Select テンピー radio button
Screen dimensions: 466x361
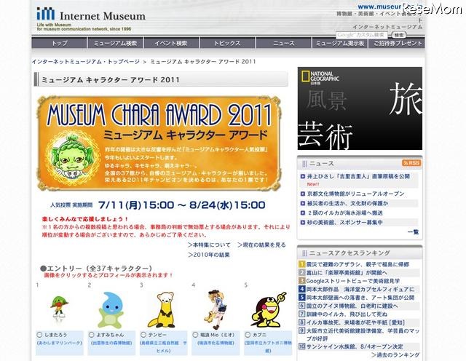coord(143,335)
